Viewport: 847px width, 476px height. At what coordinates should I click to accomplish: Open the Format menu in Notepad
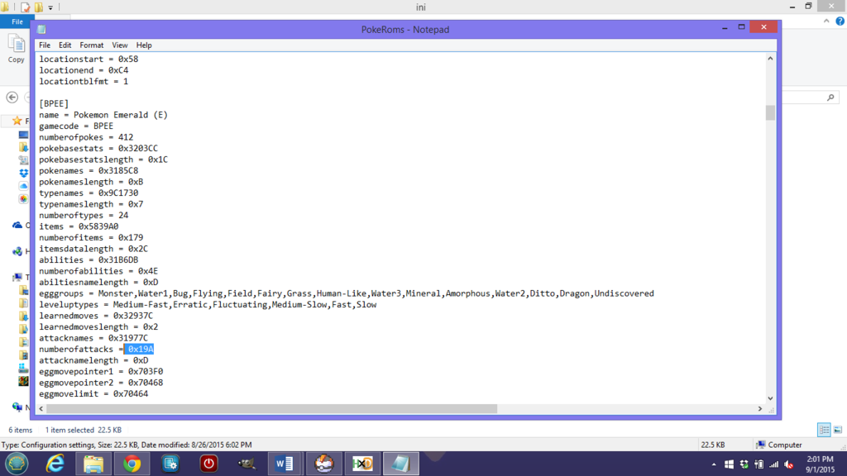(x=91, y=45)
